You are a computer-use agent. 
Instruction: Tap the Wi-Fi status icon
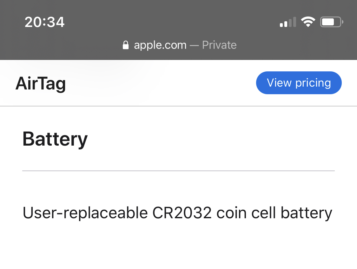tap(308, 22)
